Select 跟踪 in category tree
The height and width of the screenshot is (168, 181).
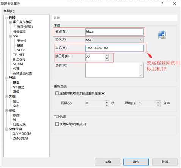(16, 115)
